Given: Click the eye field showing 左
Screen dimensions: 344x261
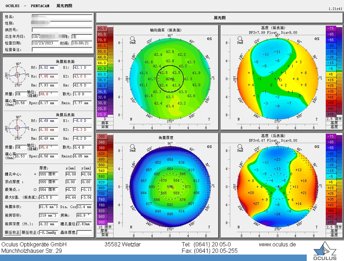Looking at the screenshot, I should coord(82,36).
